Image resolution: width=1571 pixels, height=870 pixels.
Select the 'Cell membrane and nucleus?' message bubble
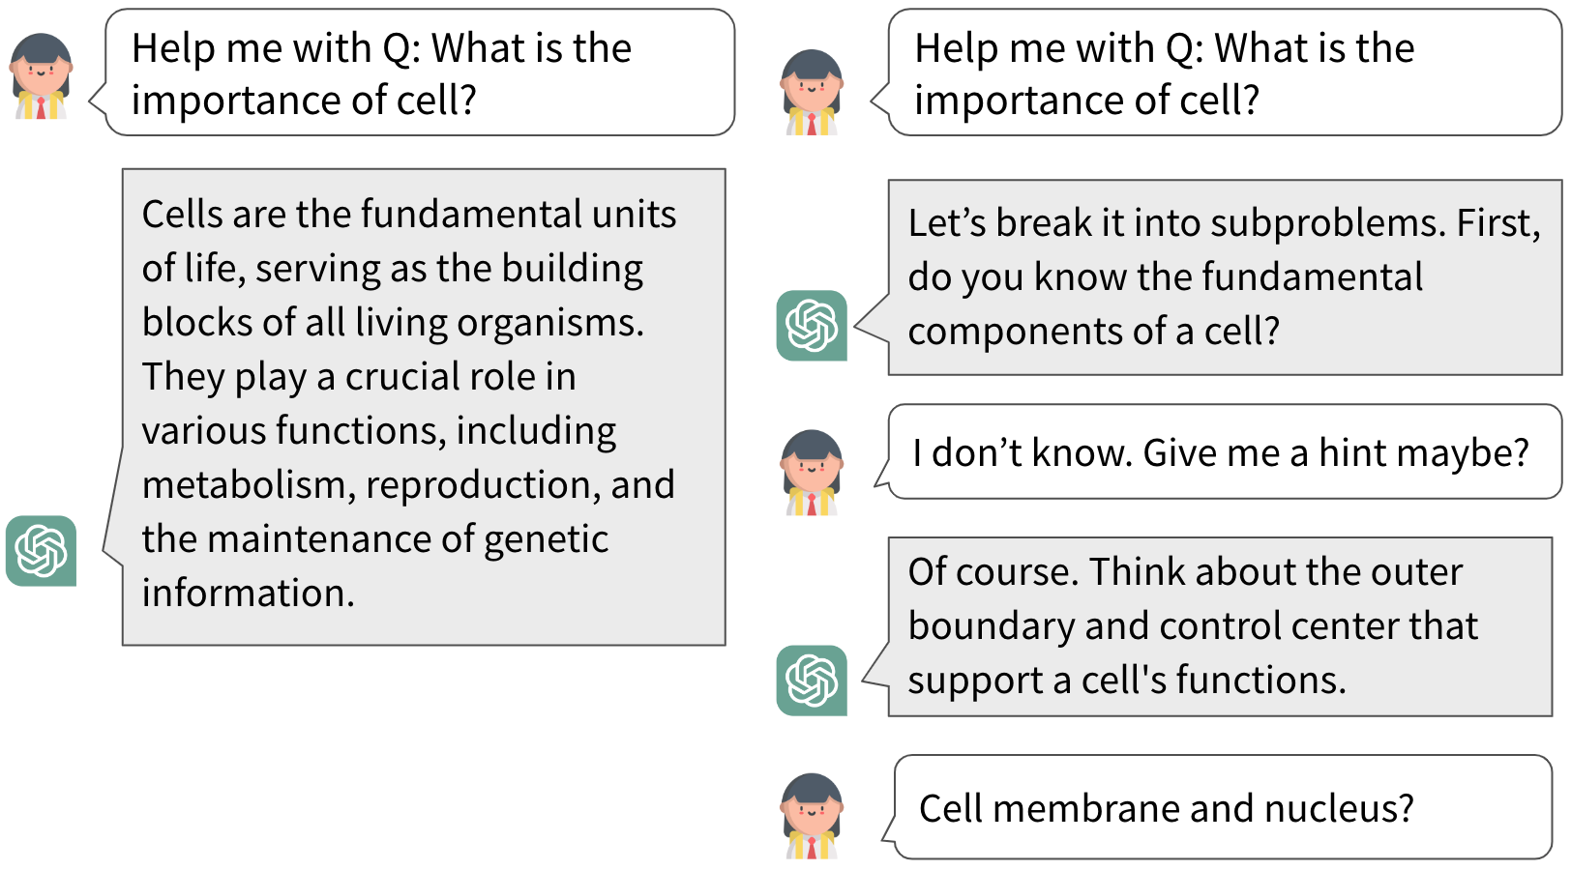(1223, 807)
